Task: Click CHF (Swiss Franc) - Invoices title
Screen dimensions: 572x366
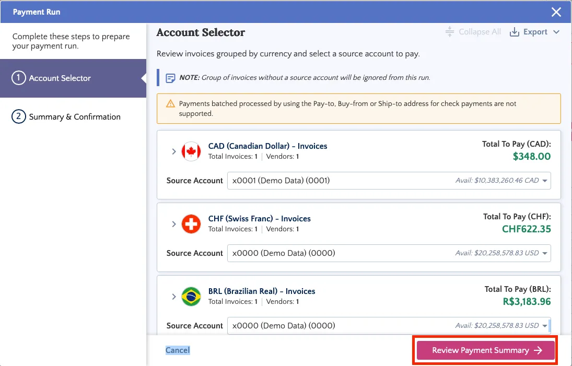Action: click(260, 218)
